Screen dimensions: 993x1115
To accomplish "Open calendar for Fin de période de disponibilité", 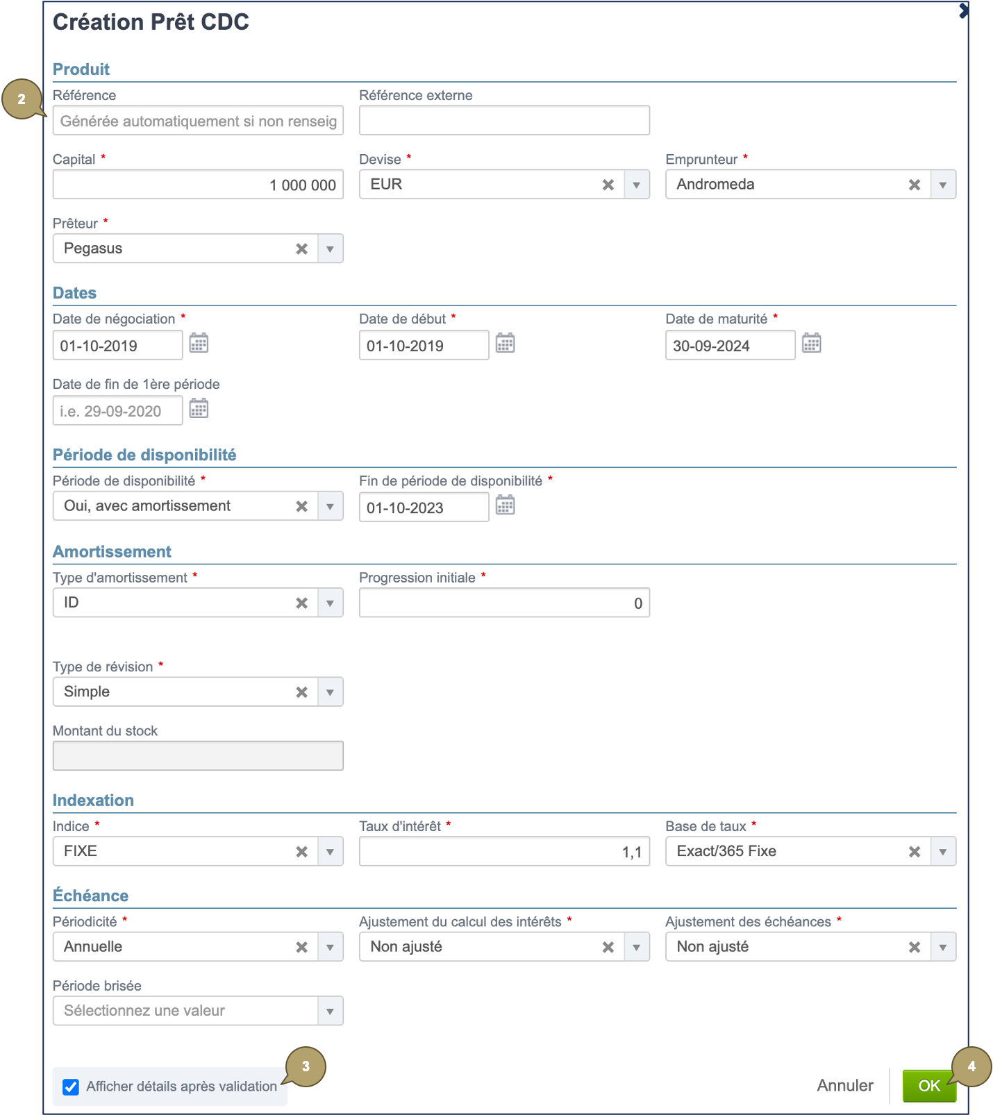I will [x=505, y=505].
